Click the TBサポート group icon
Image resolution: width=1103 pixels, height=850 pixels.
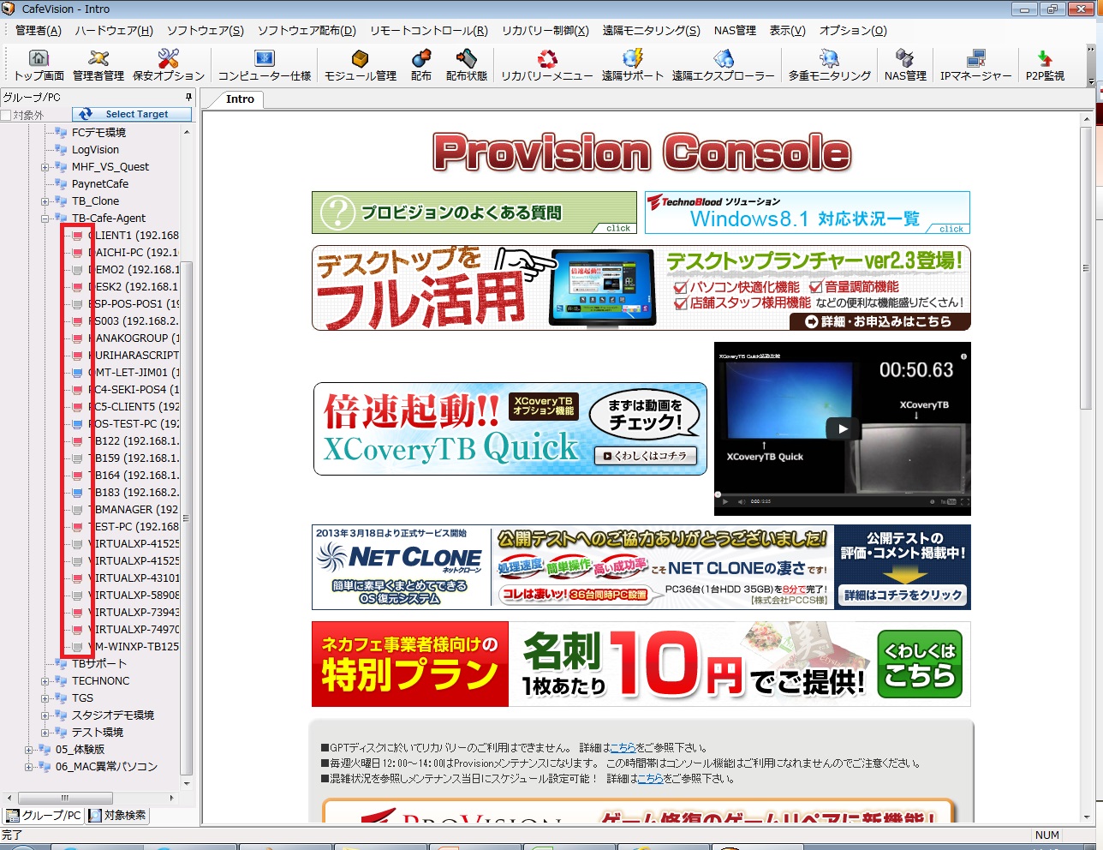[61, 663]
